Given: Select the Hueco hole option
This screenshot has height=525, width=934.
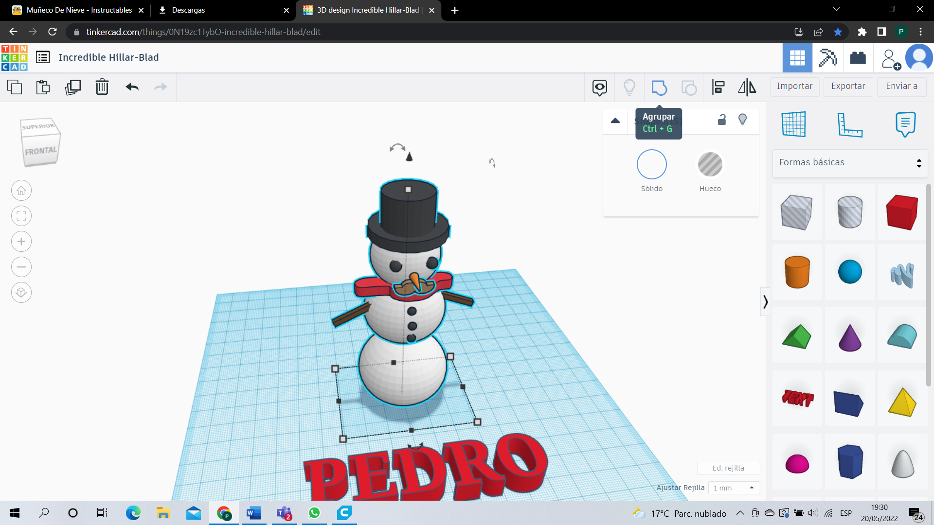Looking at the screenshot, I should (710, 164).
